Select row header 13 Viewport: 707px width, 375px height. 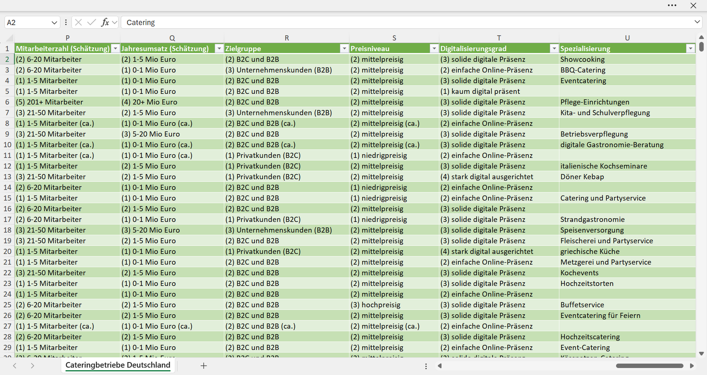pyautogui.click(x=7, y=177)
